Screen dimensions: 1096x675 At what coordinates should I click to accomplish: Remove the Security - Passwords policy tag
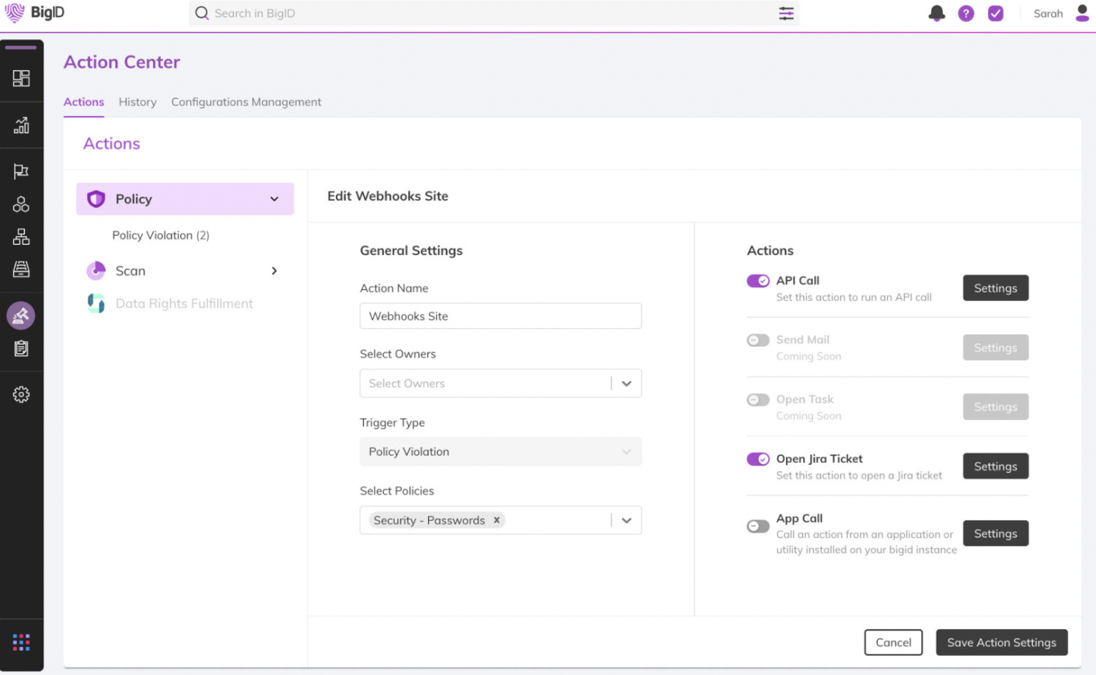(x=497, y=520)
